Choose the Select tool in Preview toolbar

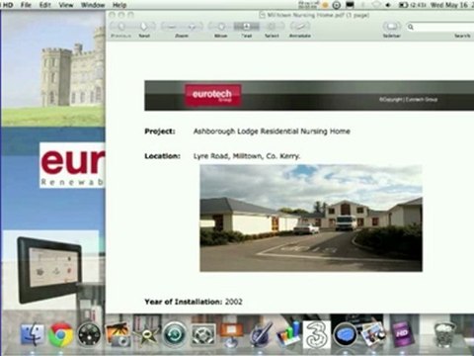point(272,27)
